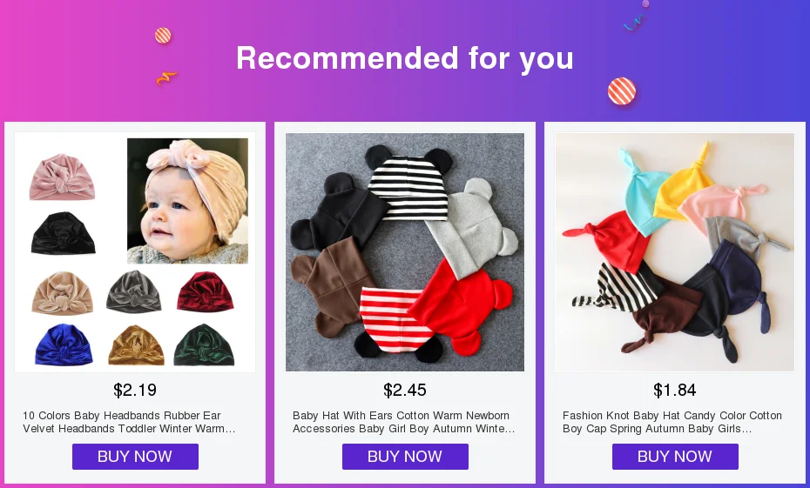Select the dark red velvet turban

[x=205, y=291]
